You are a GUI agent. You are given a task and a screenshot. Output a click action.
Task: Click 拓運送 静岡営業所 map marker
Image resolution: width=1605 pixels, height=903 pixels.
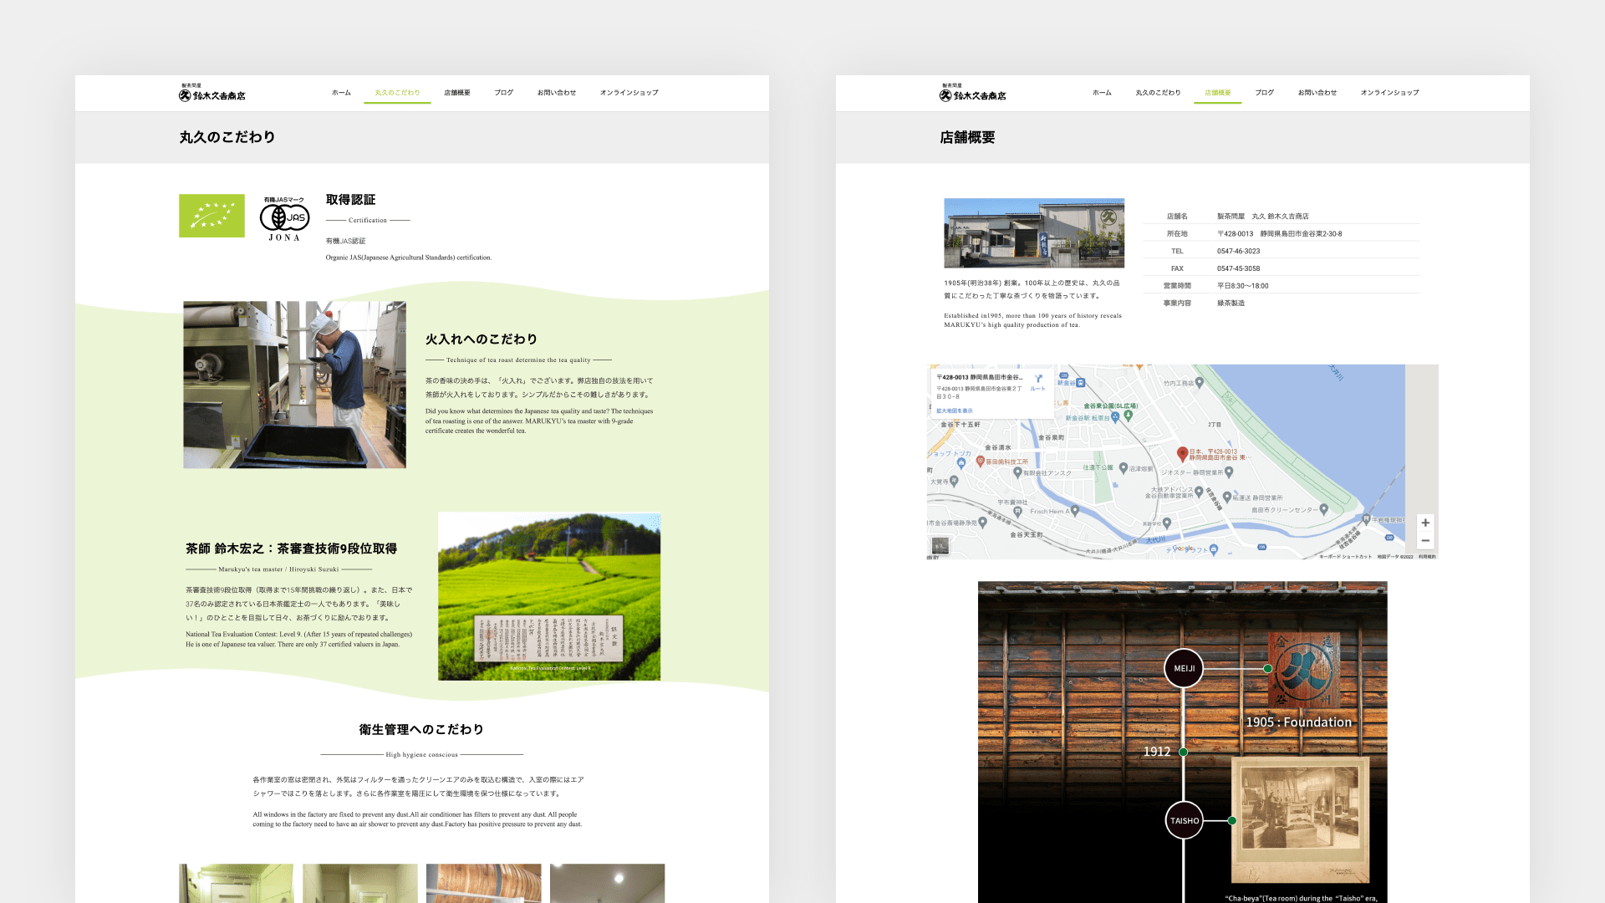point(1226,497)
